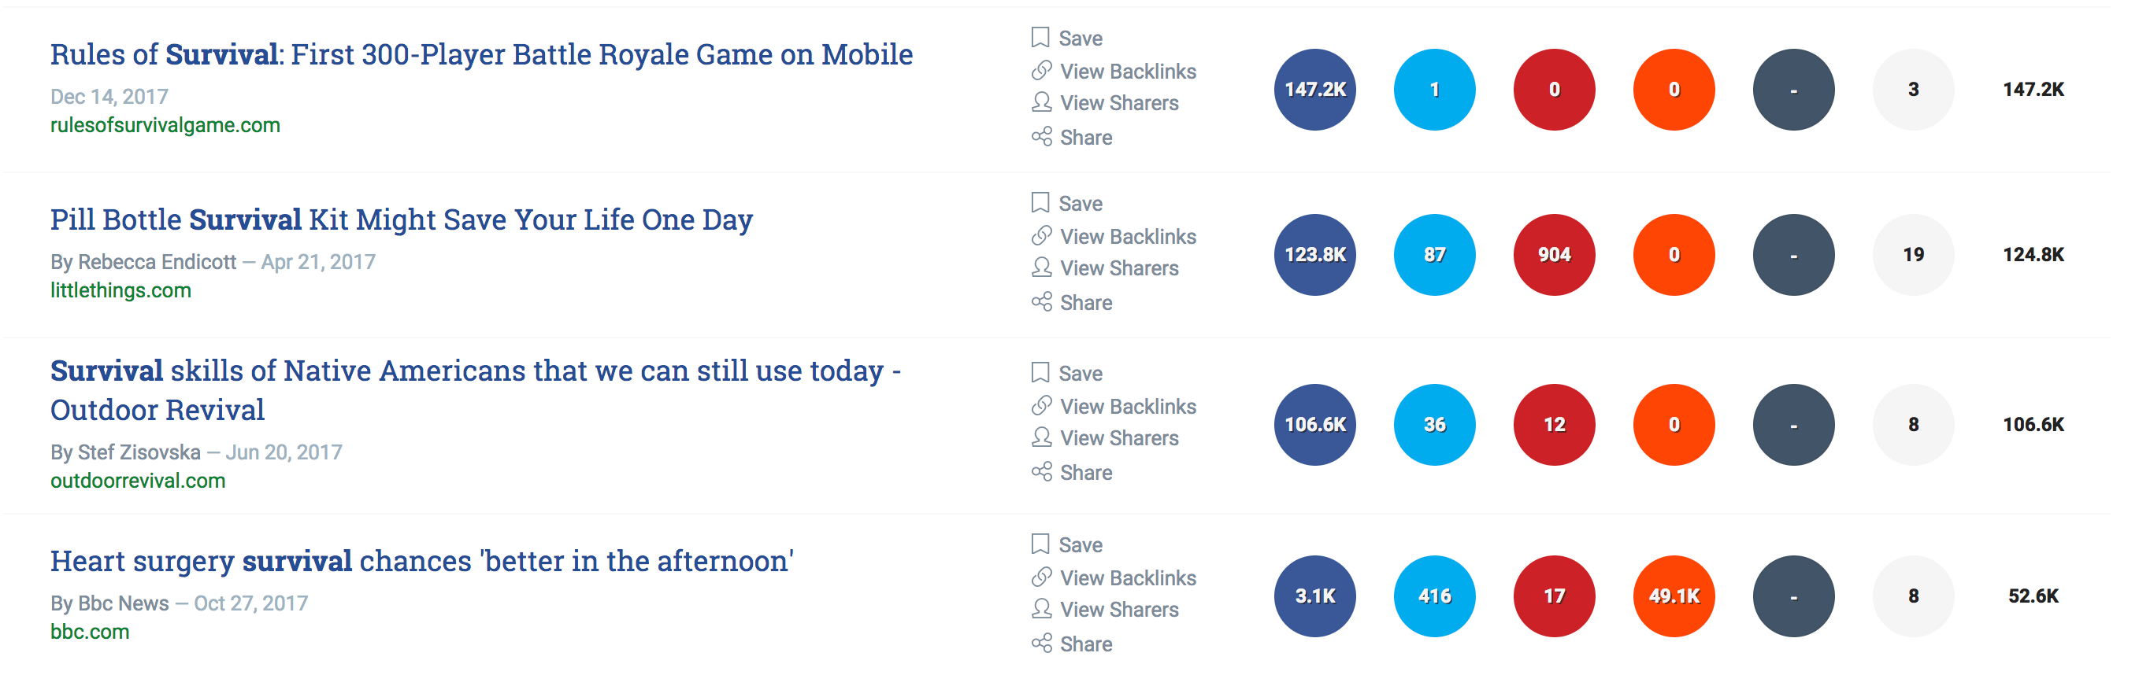Click the 147.2K dark blue share-count circle
Image resolution: width=2139 pixels, height=675 pixels.
1314,90
